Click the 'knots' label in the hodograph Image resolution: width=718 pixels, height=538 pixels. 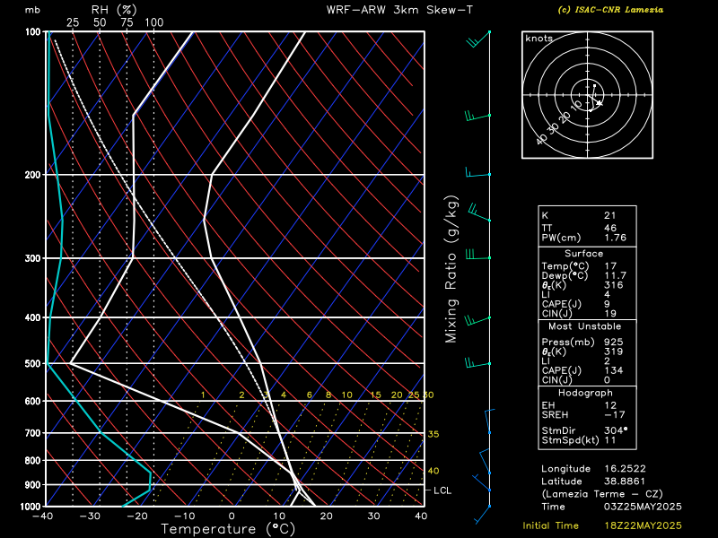(x=539, y=39)
